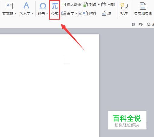Open the 艺术字 word art icon
Image resolution: width=154 pixels, height=137 pixels.
(26, 6)
